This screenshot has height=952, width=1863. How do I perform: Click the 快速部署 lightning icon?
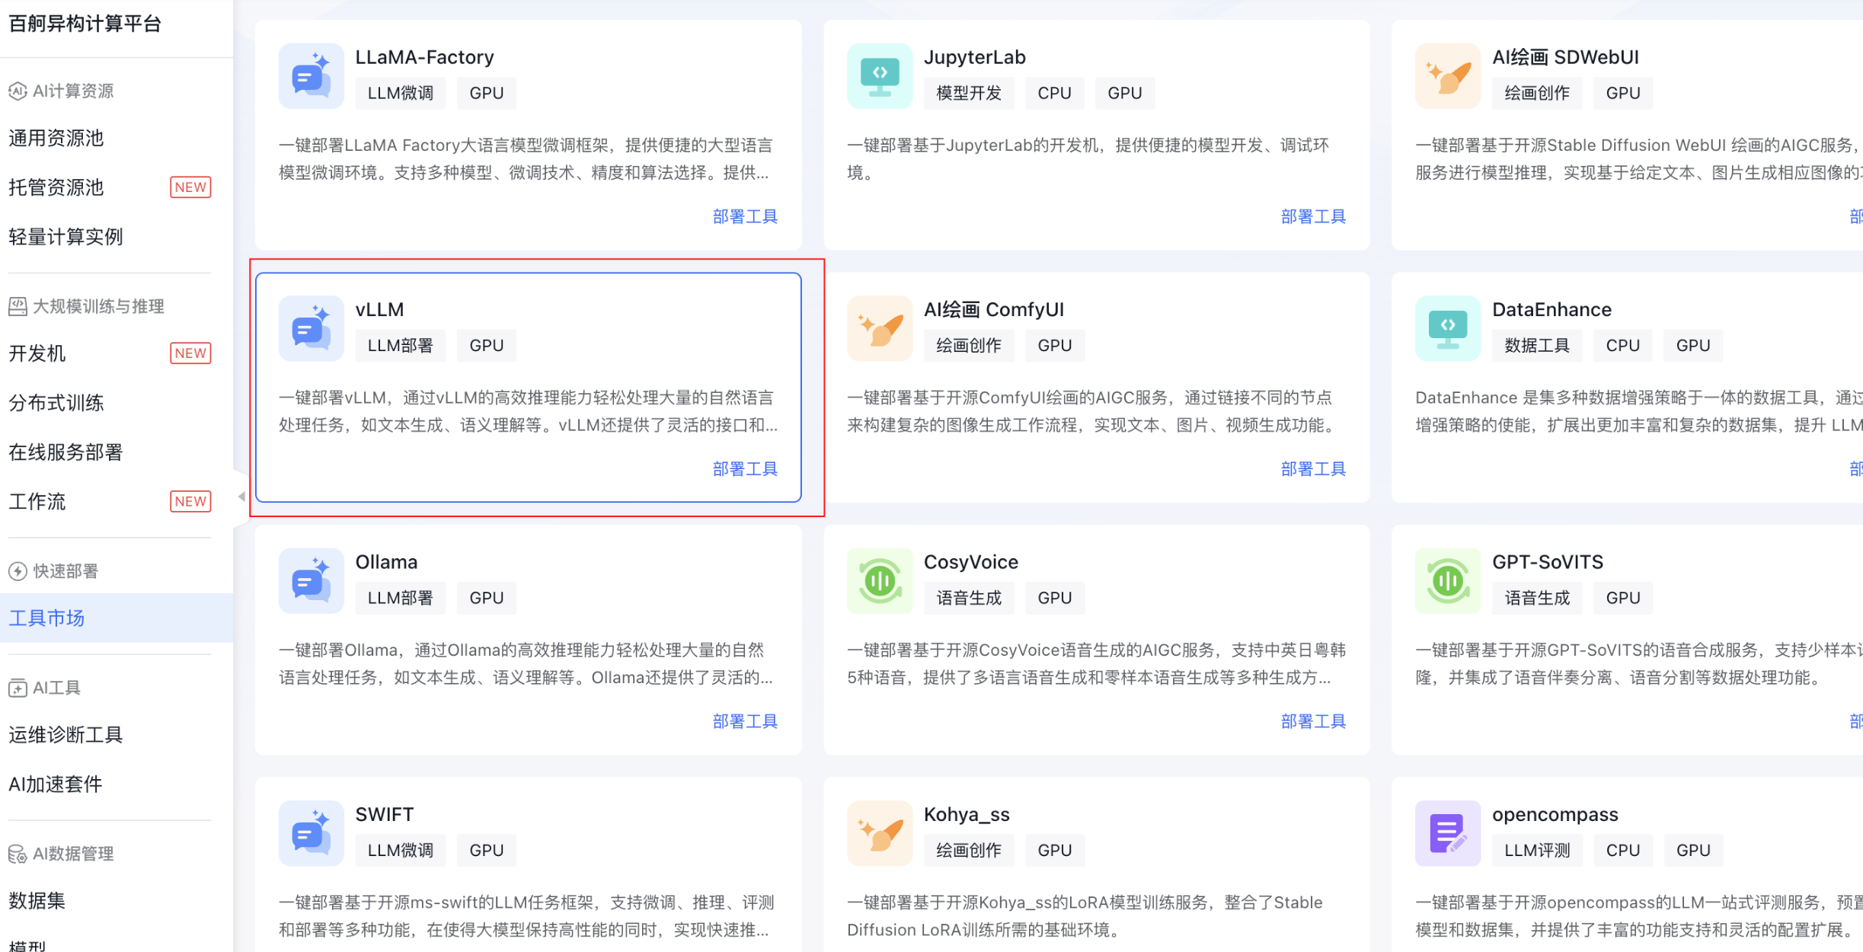pyautogui.click(x=18, y=571)
